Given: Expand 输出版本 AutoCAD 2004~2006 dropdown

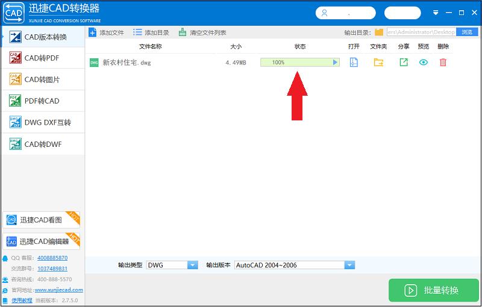Looking at the screenshot, I should pyautogui.click(x=349, y=265).
